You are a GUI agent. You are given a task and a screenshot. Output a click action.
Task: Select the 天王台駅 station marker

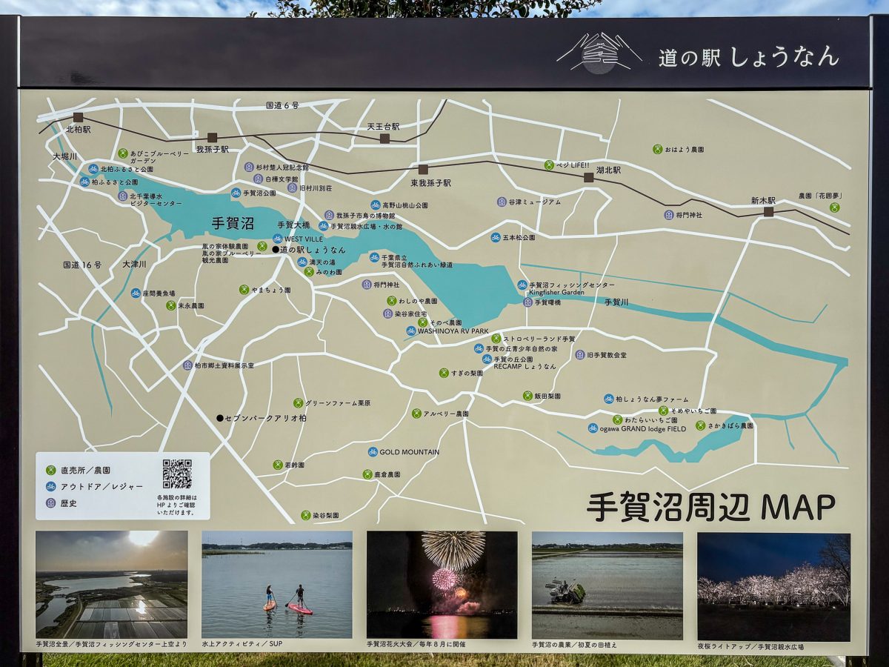pos(384,138)
